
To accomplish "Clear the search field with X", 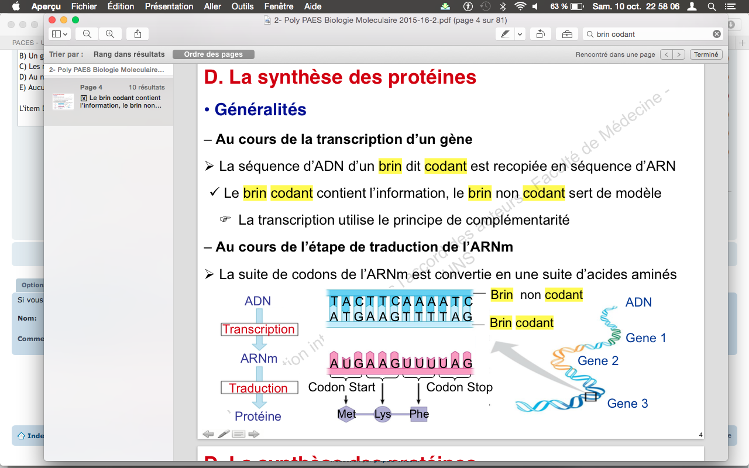I will click(716, 34).
